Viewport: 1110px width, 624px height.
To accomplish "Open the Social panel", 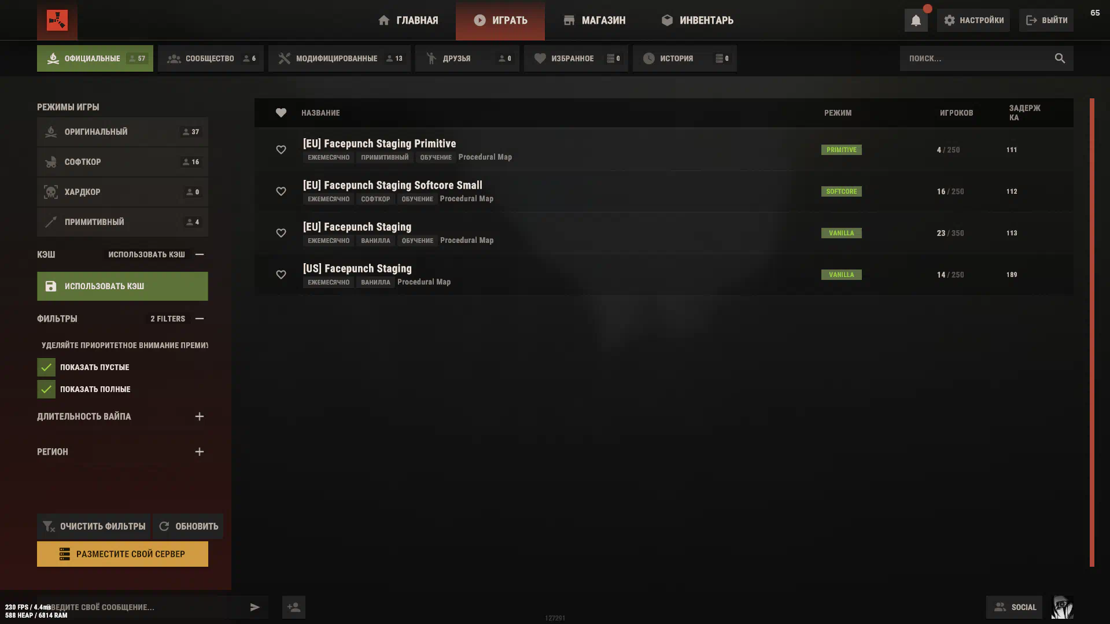I will [x=1014, y=607].
